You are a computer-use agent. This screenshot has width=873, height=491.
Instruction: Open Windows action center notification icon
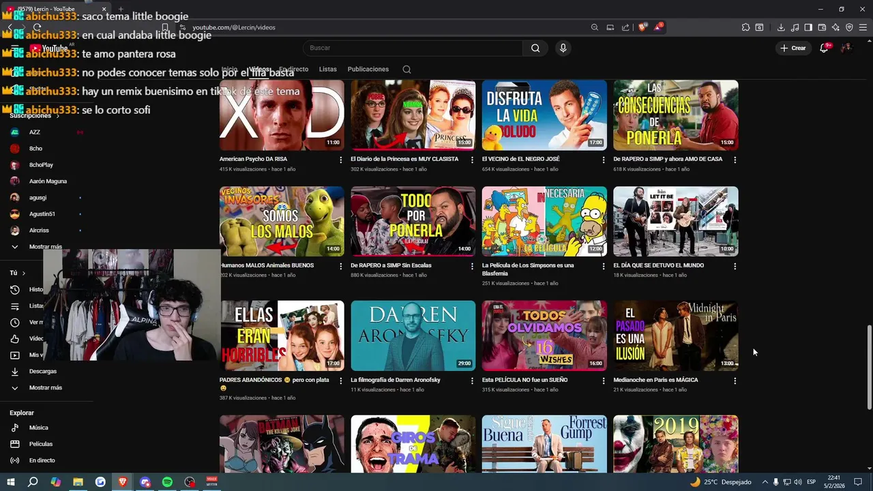click(x=858, y=482)
